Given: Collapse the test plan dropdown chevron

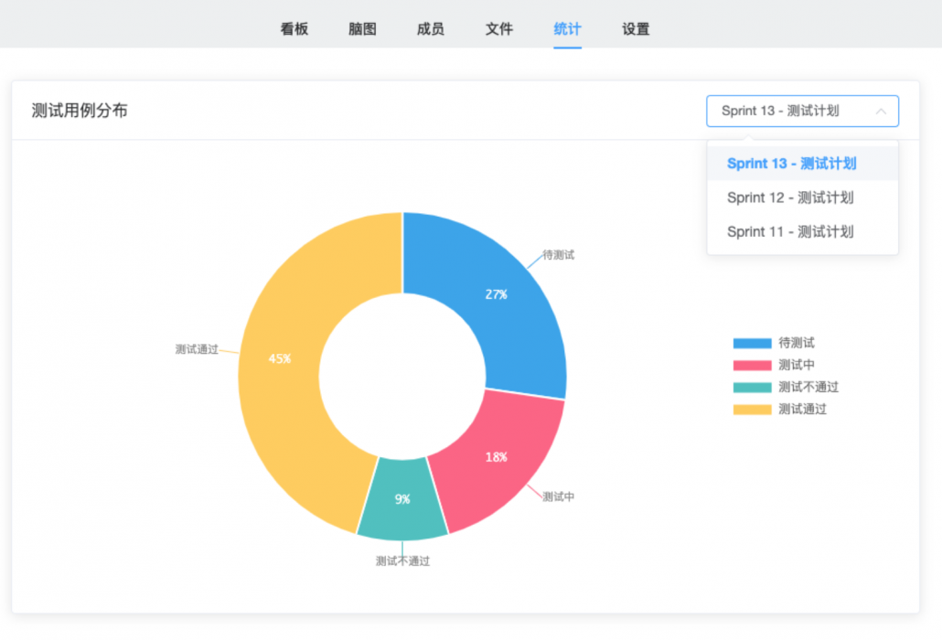Looking at the screenshot, I should tap(882, 111).
